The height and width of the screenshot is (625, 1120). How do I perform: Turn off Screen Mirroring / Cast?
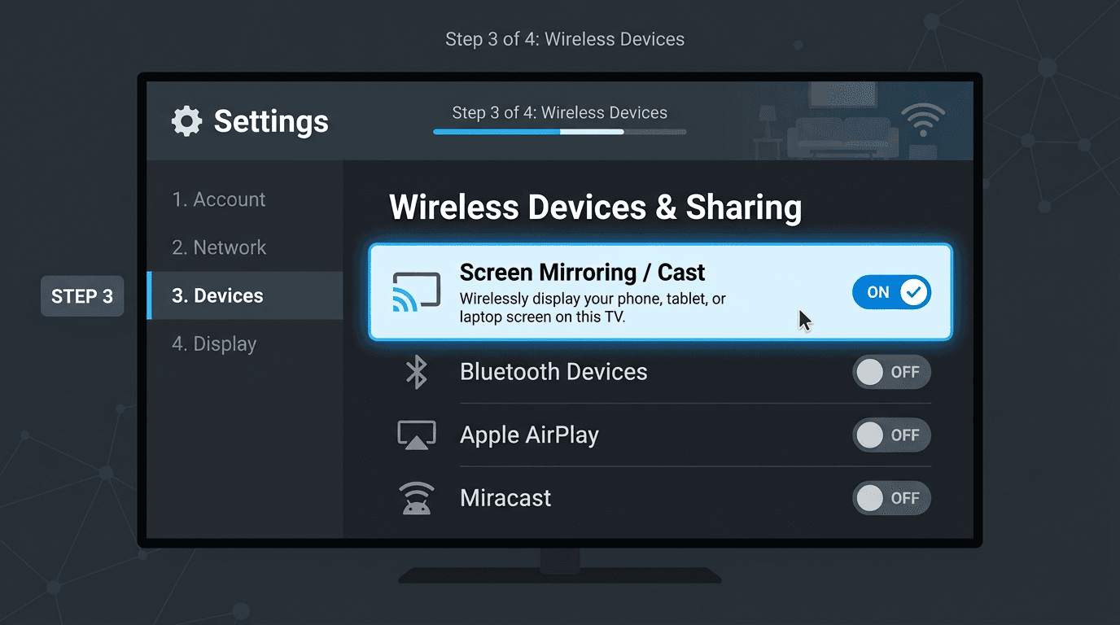pos(891,291)
